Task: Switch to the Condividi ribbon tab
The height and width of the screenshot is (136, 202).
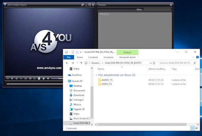Action: [x=93, y=57]
